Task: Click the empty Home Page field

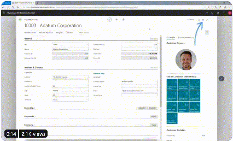Action: point(139,95)
